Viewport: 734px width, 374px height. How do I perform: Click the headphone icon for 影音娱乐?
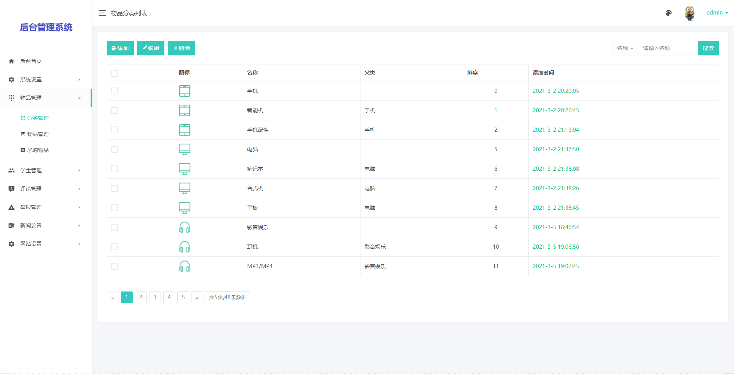point(185,227)
